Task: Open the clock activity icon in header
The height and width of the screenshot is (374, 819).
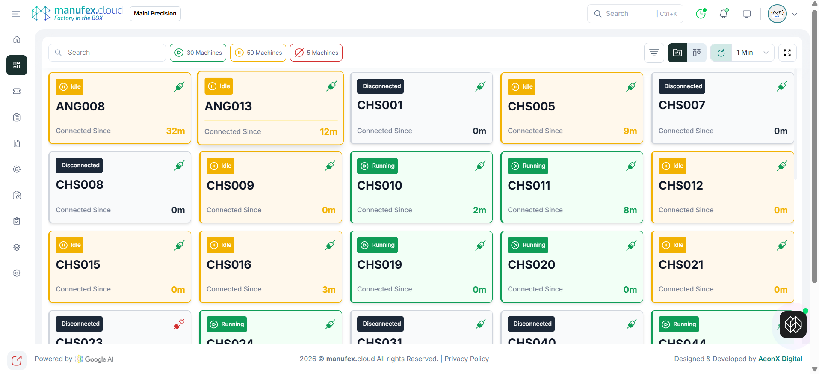Action: [x=701, y=14]
